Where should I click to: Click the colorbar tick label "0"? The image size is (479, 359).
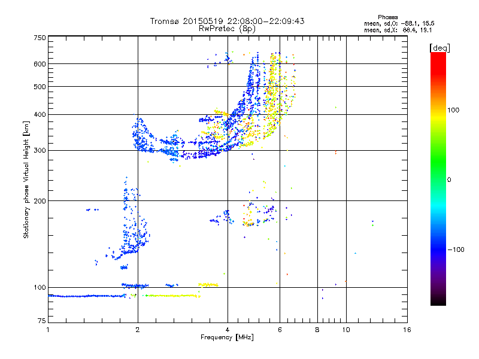pos(449,180)
